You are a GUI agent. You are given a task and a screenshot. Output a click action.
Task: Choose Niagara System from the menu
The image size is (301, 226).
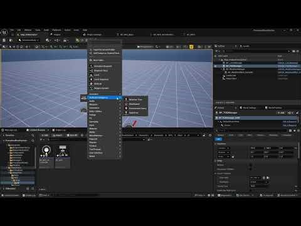tap(105, 88)
